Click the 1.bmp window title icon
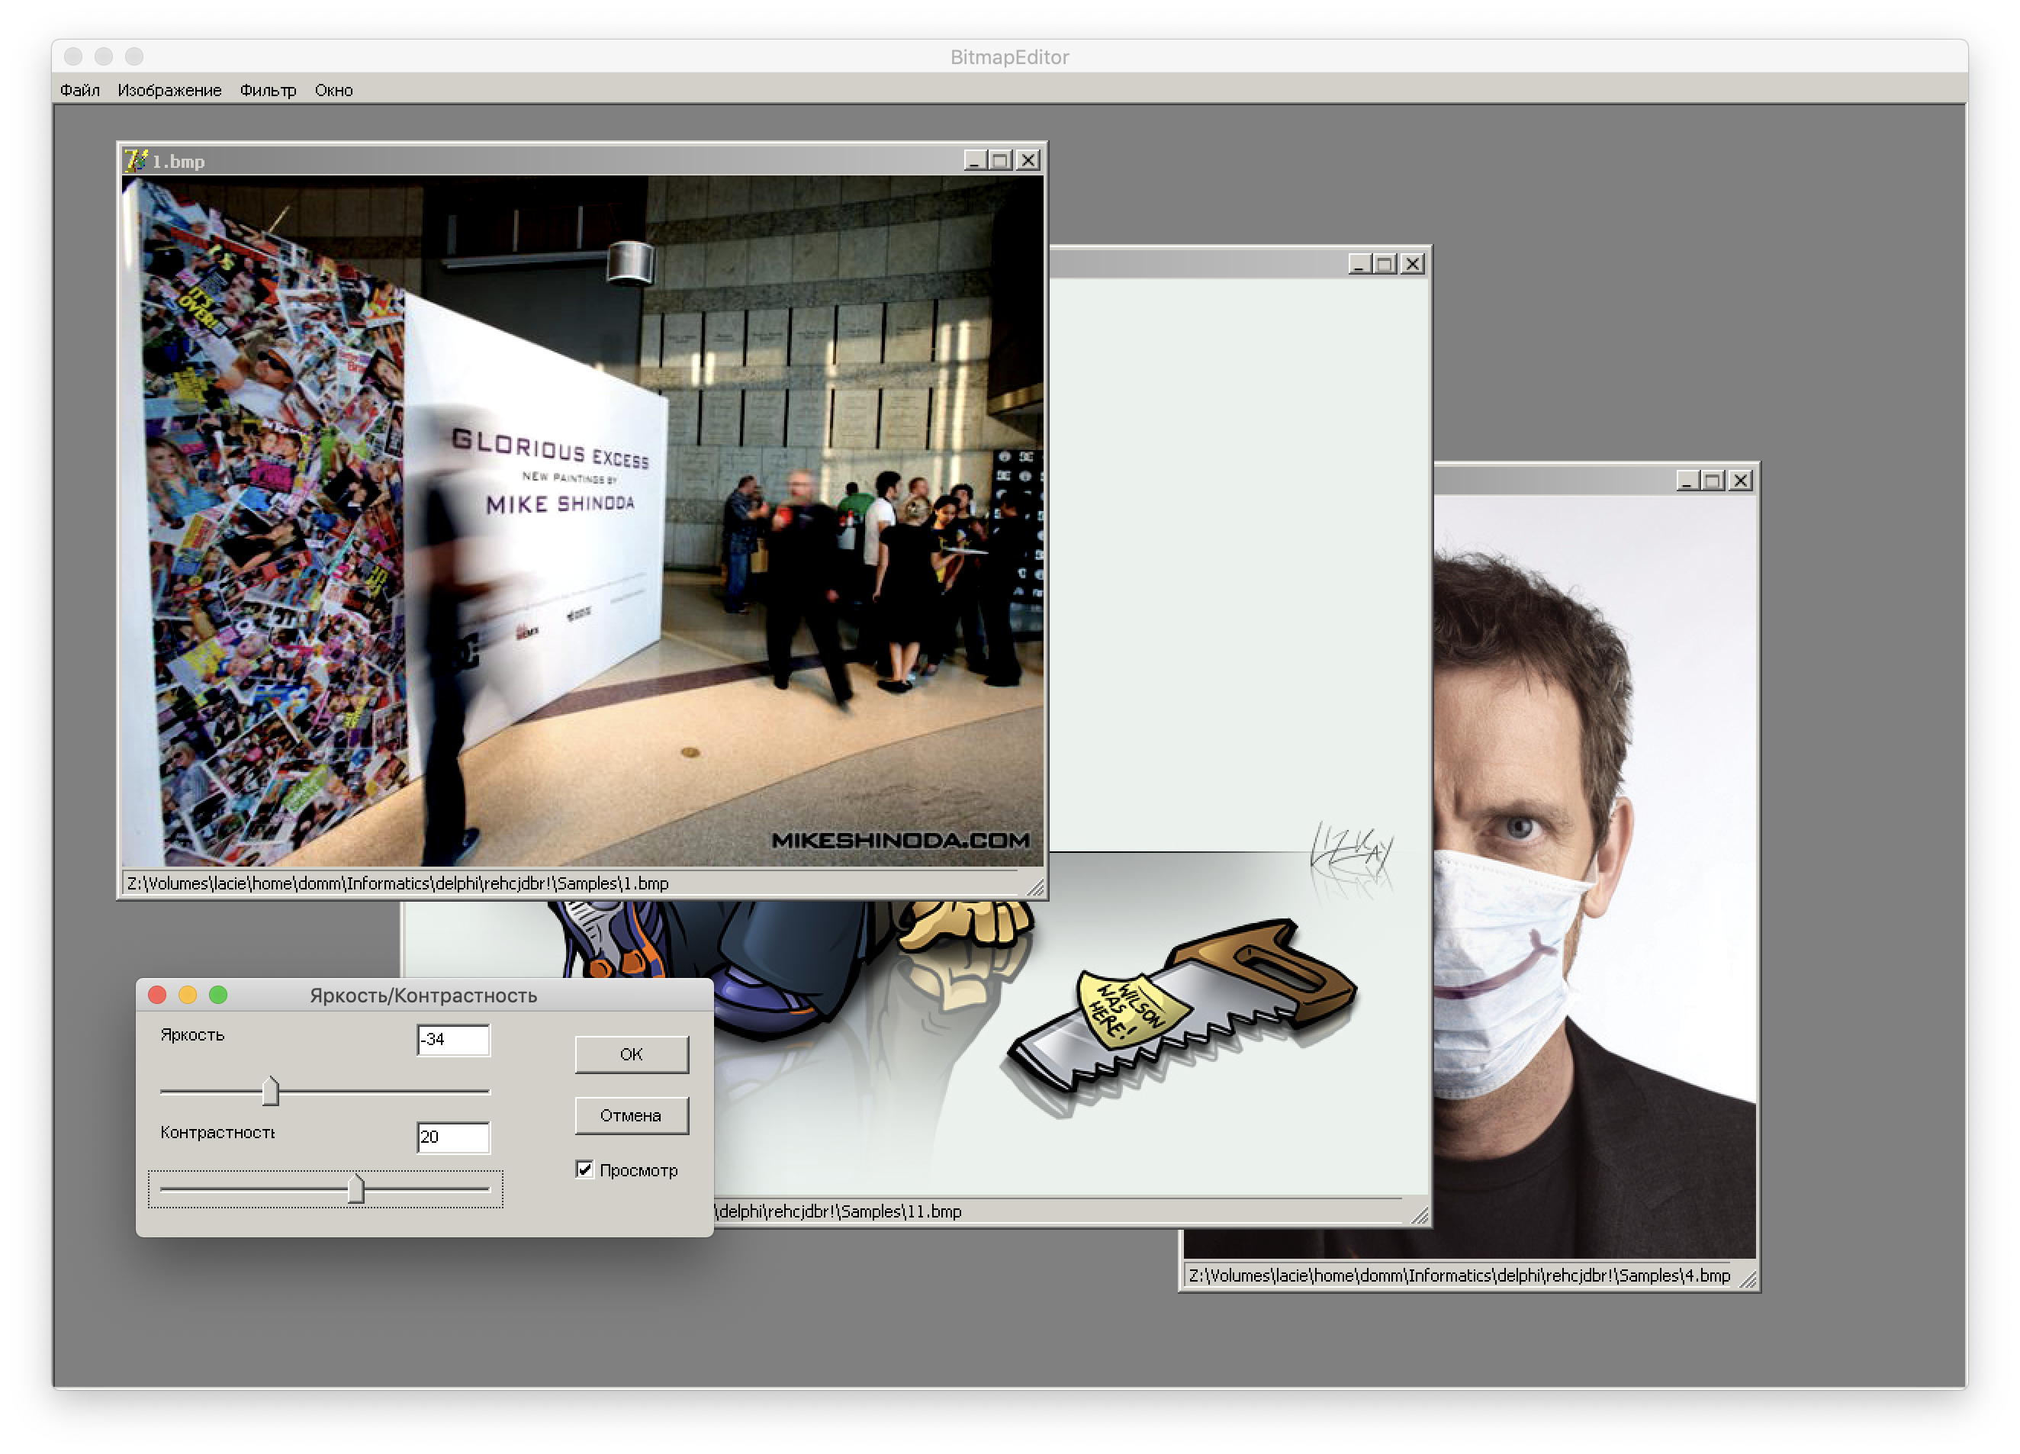The height and width of the screenshot is (1454, 2020). tap(135, 160)
